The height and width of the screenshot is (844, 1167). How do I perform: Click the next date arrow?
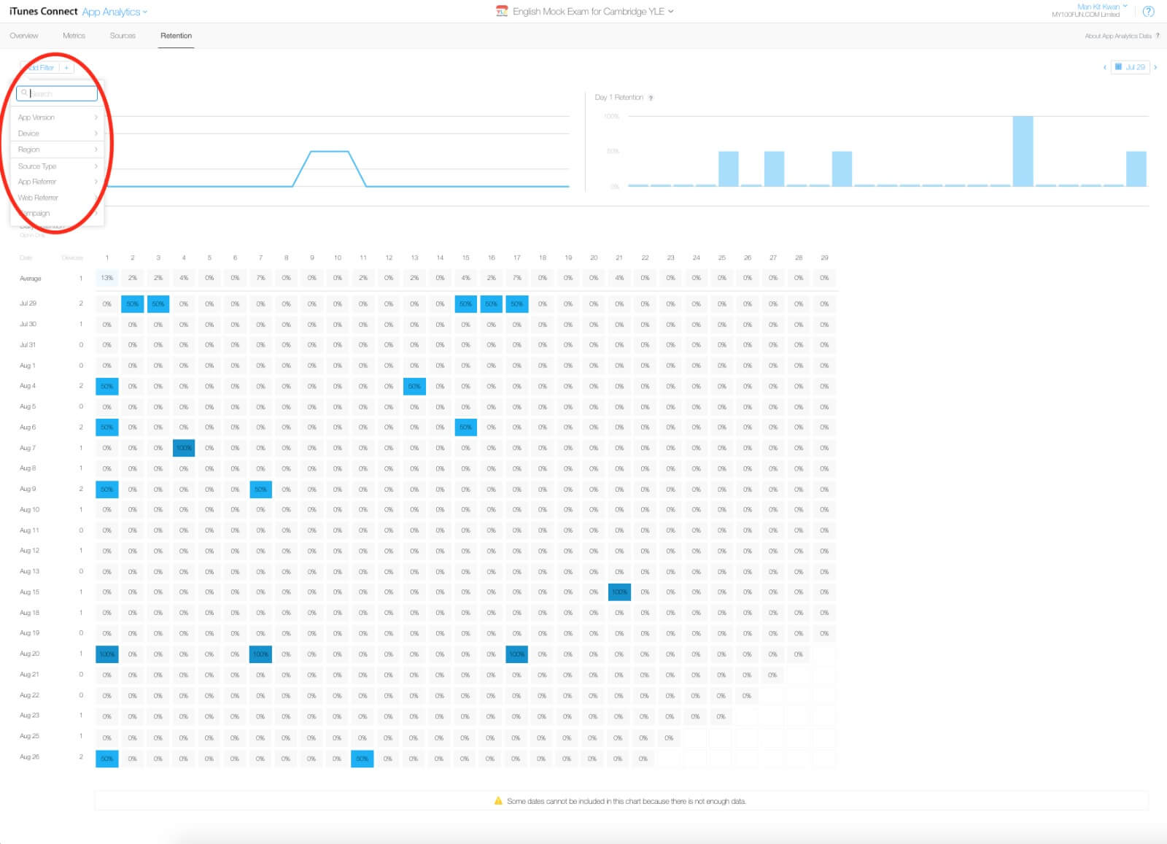(1155, 67)
